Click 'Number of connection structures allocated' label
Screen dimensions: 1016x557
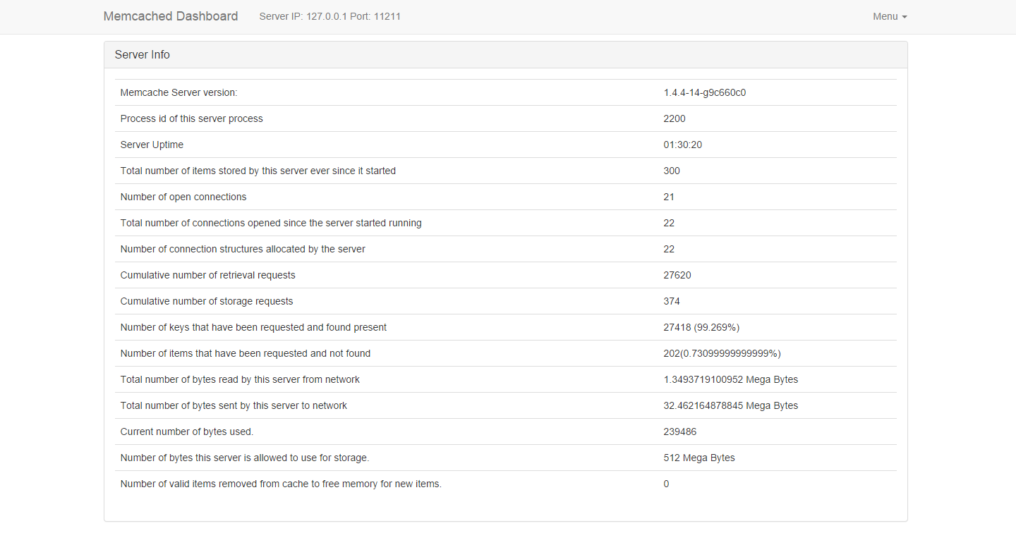243,249
